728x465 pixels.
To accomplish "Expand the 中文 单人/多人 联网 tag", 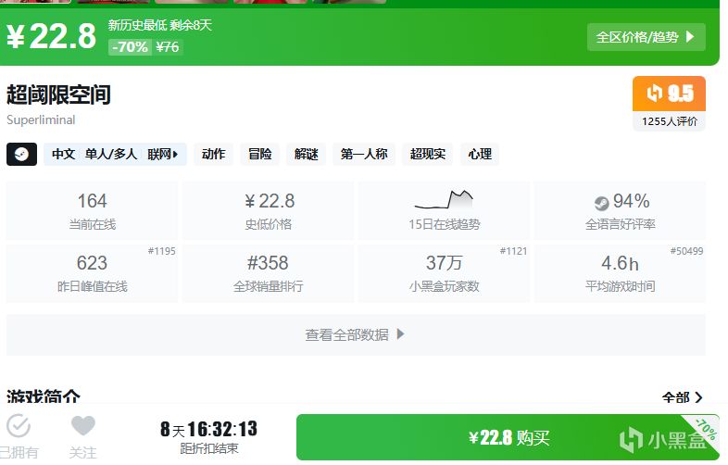I will pyautogui.click(x=115, y=154).
